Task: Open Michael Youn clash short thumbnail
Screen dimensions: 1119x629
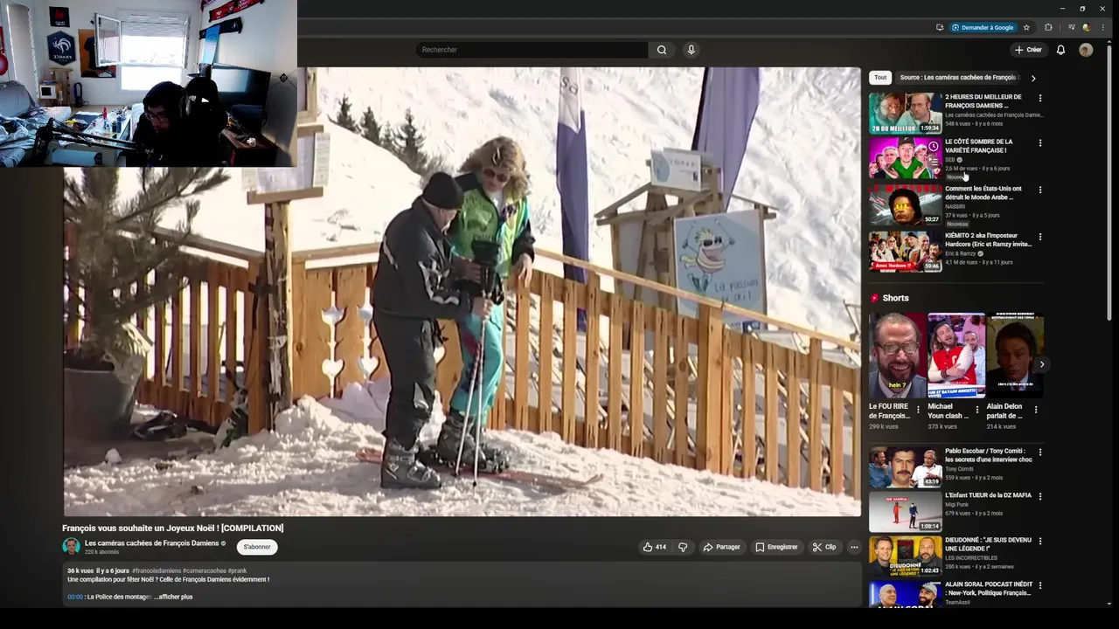Action: click(956, 356)
